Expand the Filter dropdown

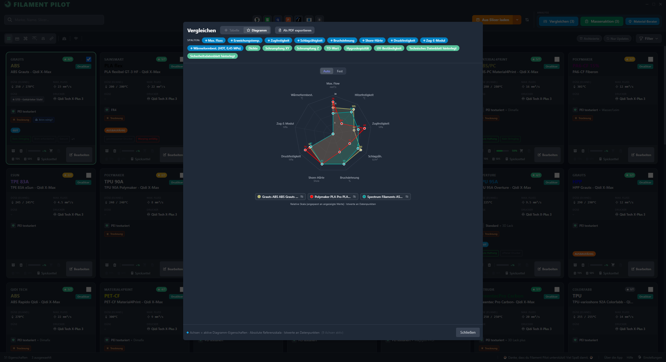(649, 38)
